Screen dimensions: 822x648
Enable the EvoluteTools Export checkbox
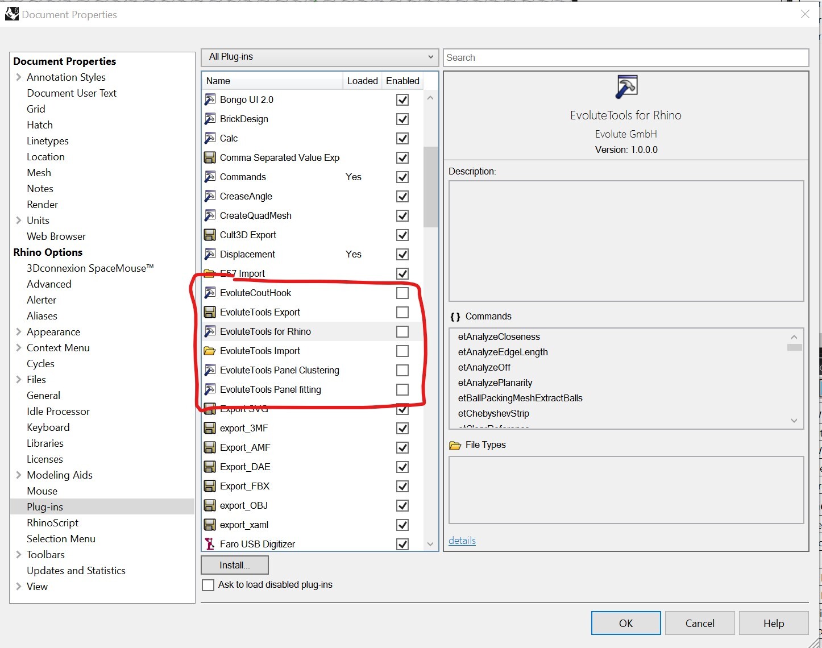coord(402,312)
